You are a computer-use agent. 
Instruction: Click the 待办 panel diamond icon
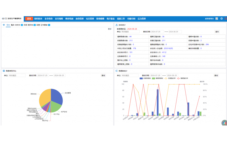pos(4,25)
